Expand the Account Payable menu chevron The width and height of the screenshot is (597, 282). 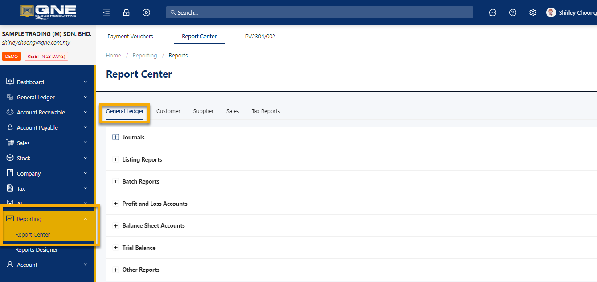click(85, 127)
